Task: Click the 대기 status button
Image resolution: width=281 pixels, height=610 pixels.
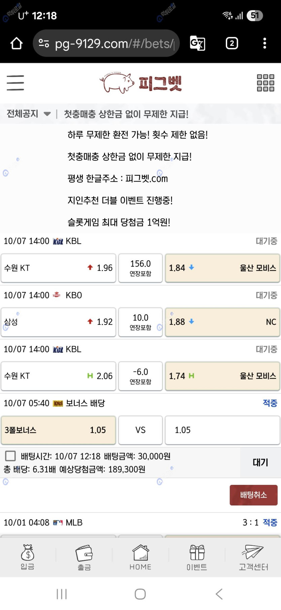Action: pyautogui.click(x=260, y=462)
